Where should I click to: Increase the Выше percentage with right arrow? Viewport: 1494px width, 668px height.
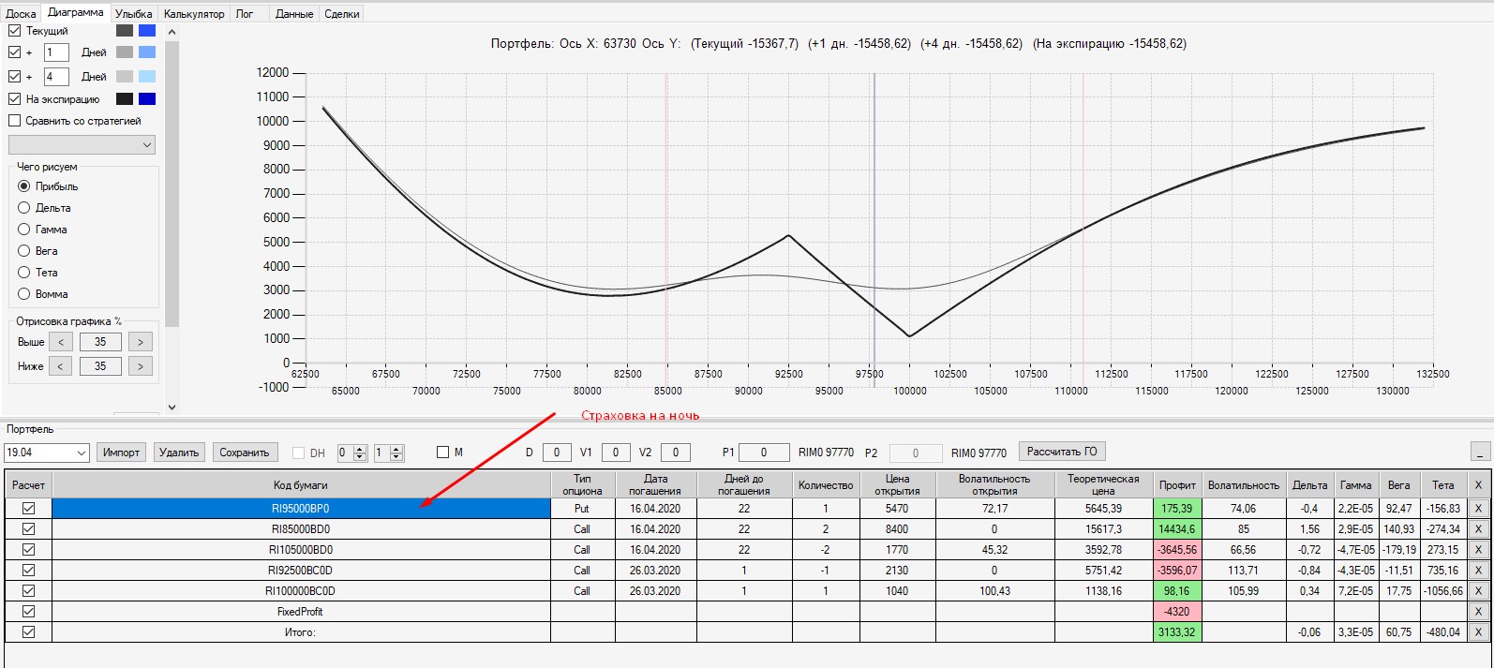coord(141,342)
